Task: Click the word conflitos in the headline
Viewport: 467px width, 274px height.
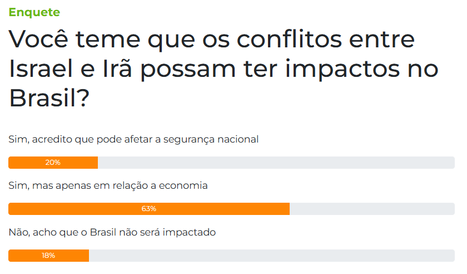Action: 298,40
